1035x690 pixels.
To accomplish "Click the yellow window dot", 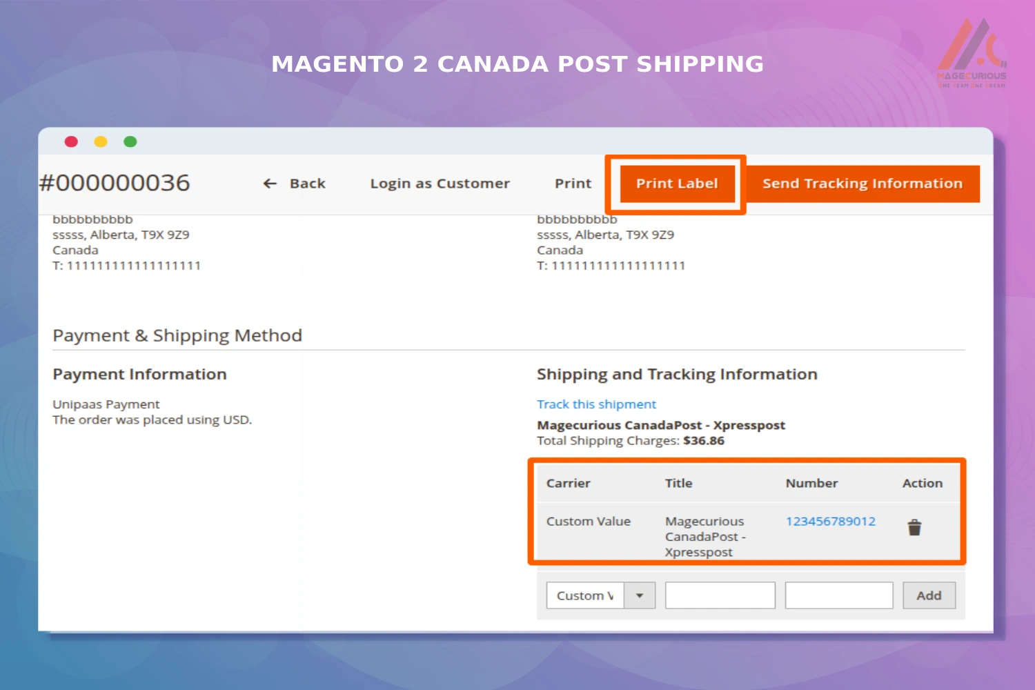I will click(101, 141).
